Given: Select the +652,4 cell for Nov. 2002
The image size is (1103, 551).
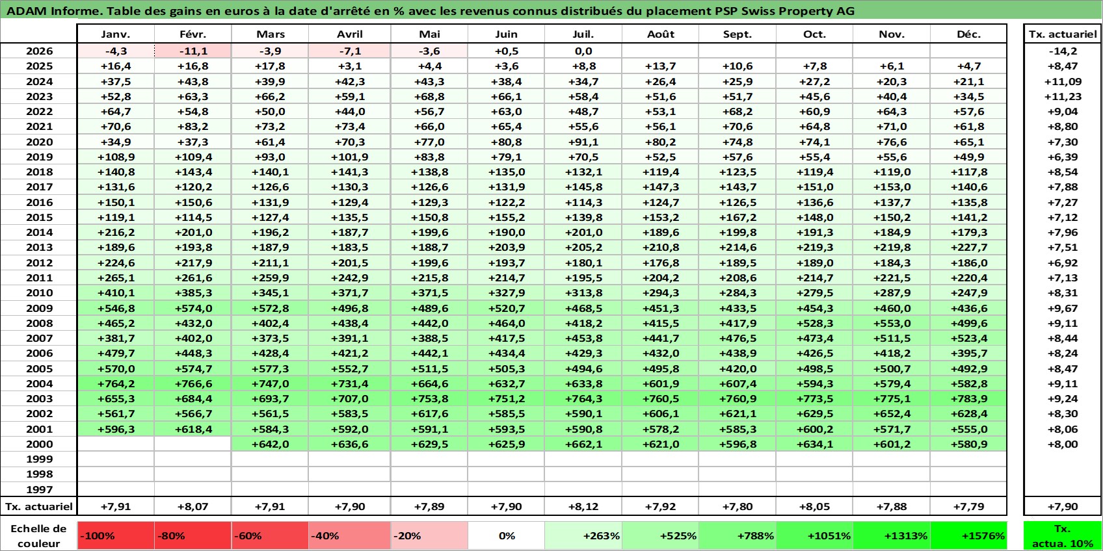Looking at the screenshot, I should coord(892,413).
